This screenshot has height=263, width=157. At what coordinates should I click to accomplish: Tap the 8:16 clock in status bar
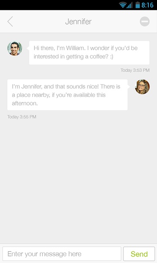pos(147,5)
